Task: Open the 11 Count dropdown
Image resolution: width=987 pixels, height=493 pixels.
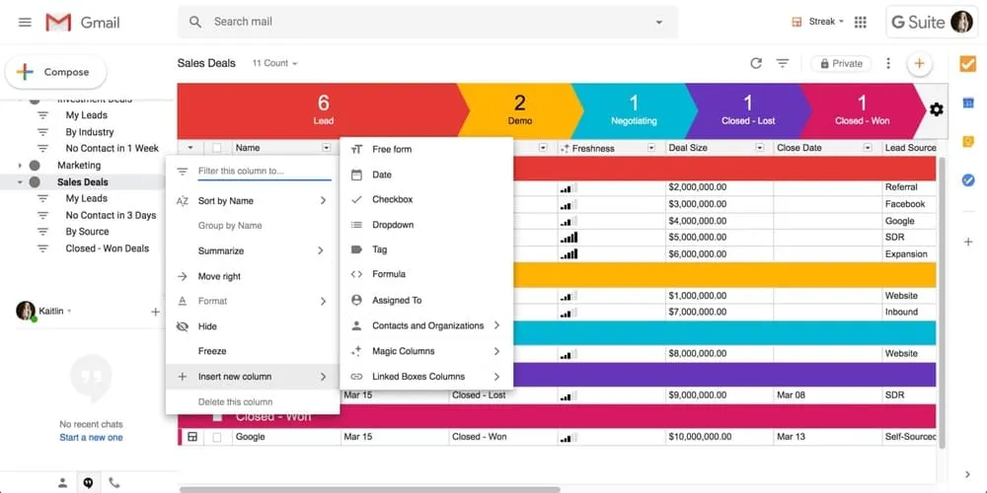Action: click(x=275, y=63)
